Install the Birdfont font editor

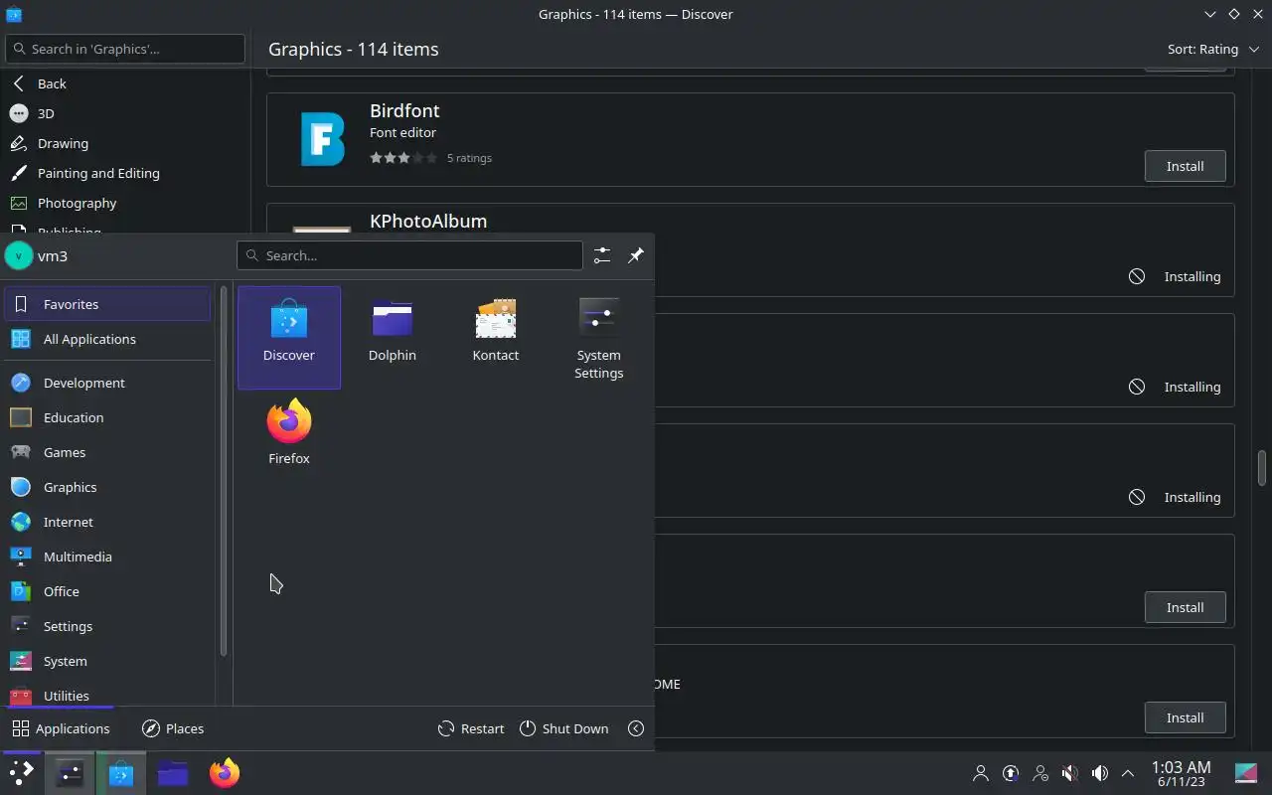pos(1185,166)
